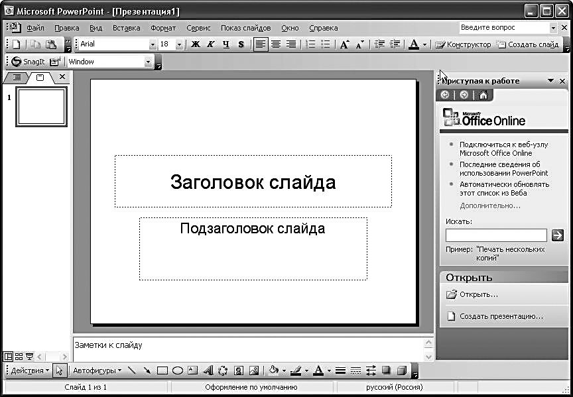Viewport: 573px width, 397px height.
Task: Go to task pane Home icon
Action: coord(483,95)
